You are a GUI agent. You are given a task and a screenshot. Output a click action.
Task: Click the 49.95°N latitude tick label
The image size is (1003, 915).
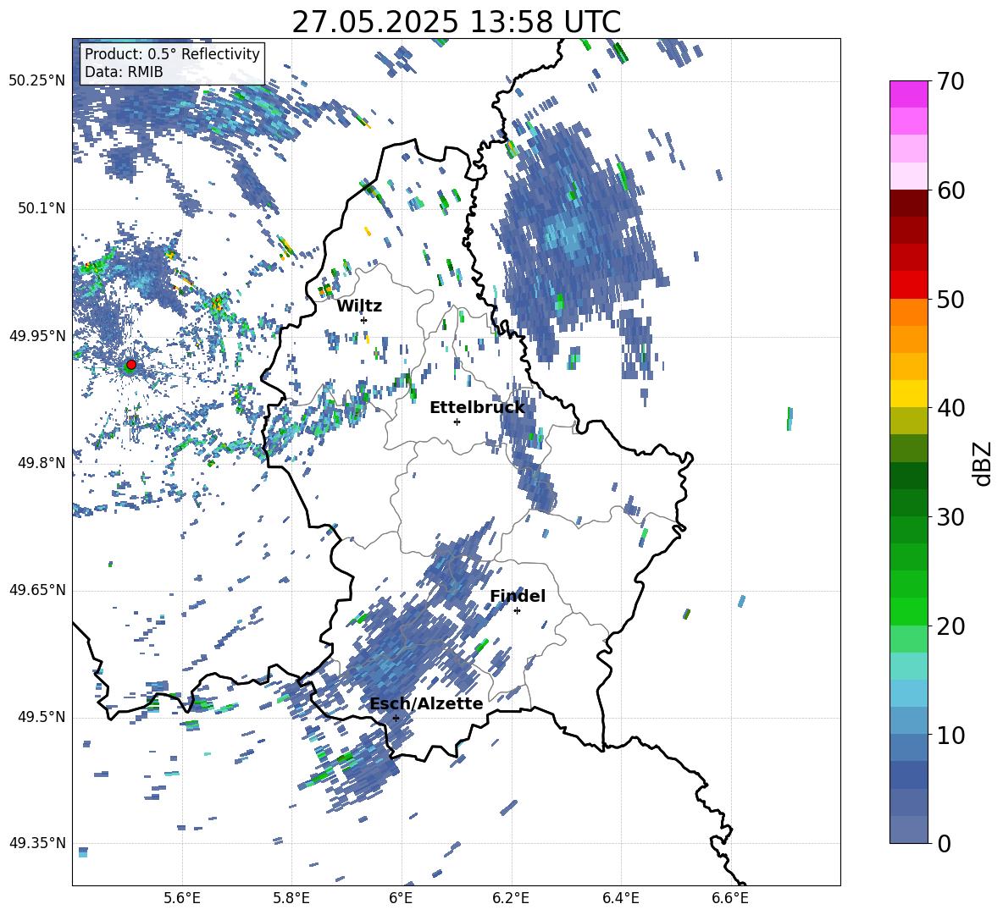(37, 336)
